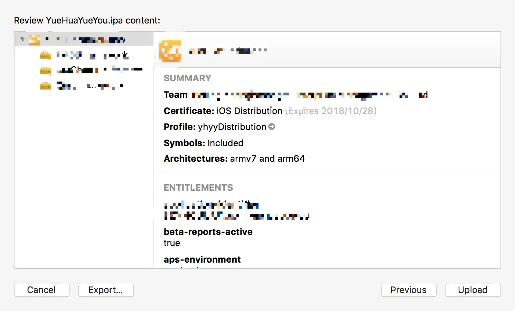Image resolution: width=515 pixels, height=311 pixels.
Task: Click the Architectures armv7 and arm64 line
Action: tap(234, 159)
